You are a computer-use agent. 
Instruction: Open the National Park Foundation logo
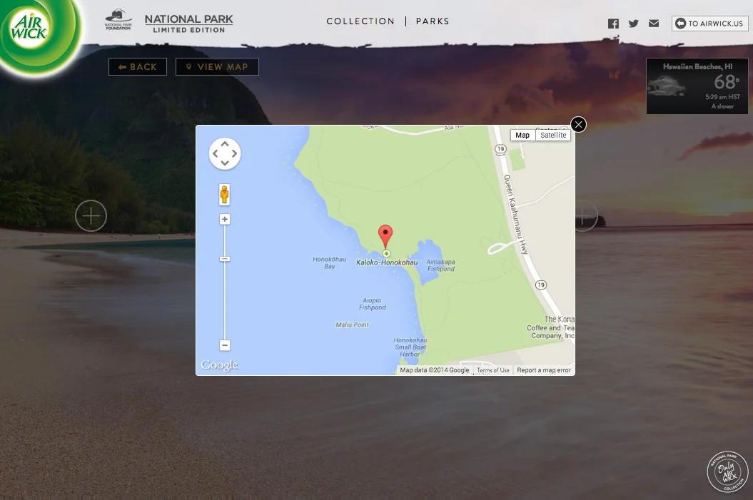point(118,20)
